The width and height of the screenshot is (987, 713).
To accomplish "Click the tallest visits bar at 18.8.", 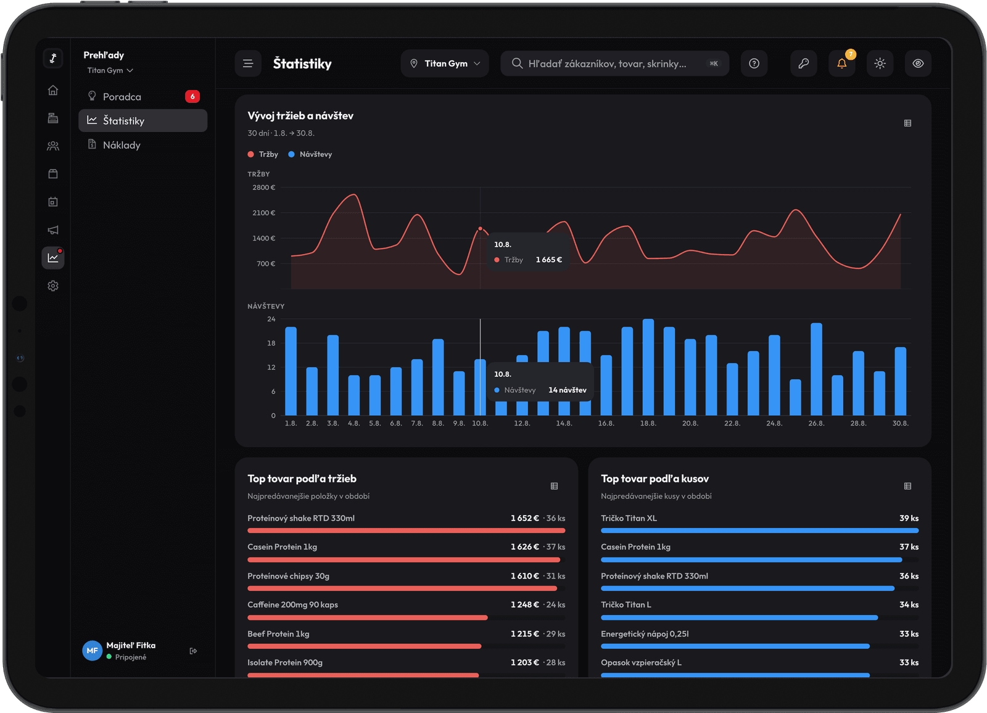I will coord(648,367).
